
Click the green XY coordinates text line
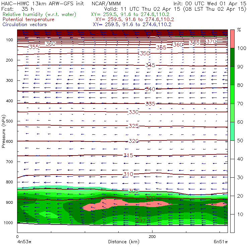pos(130,14)
